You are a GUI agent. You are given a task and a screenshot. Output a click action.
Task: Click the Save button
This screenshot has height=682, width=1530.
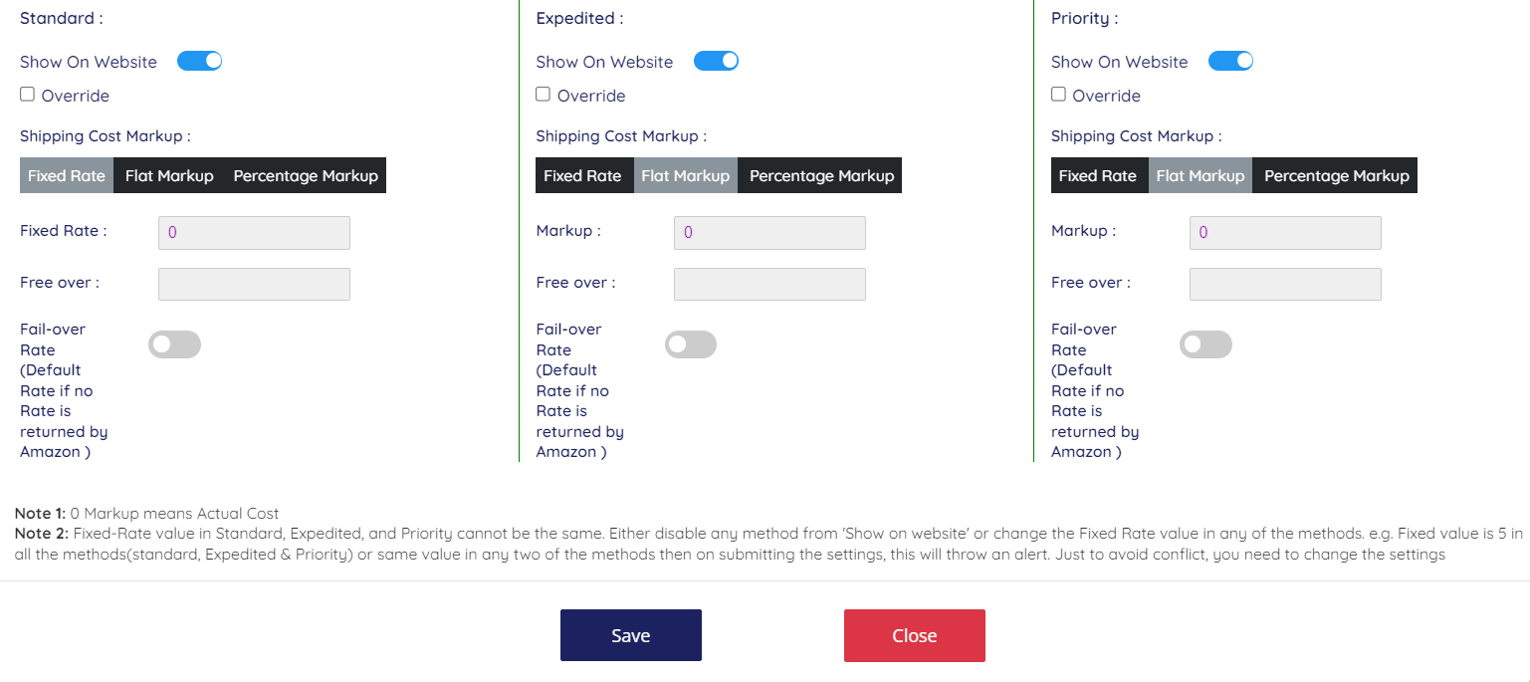click(x=631, y=635)
